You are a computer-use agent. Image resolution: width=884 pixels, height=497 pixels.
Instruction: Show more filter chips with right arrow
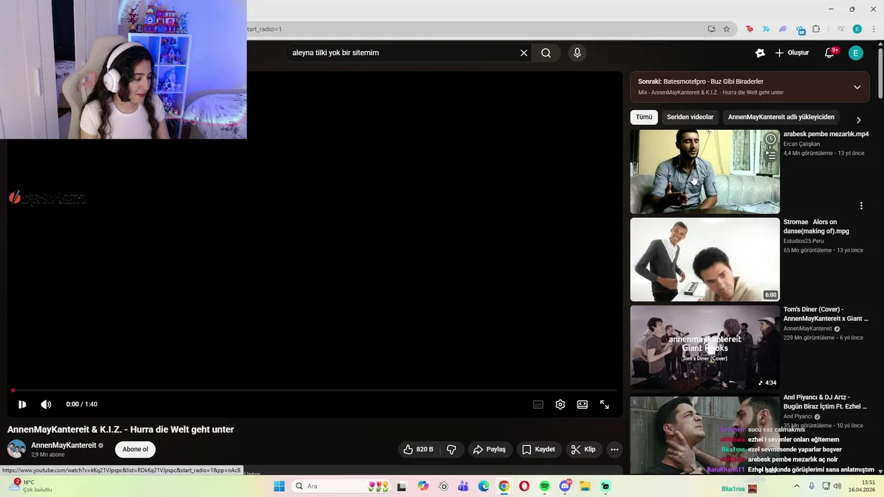pyautogui.click(x=858, y=119)
